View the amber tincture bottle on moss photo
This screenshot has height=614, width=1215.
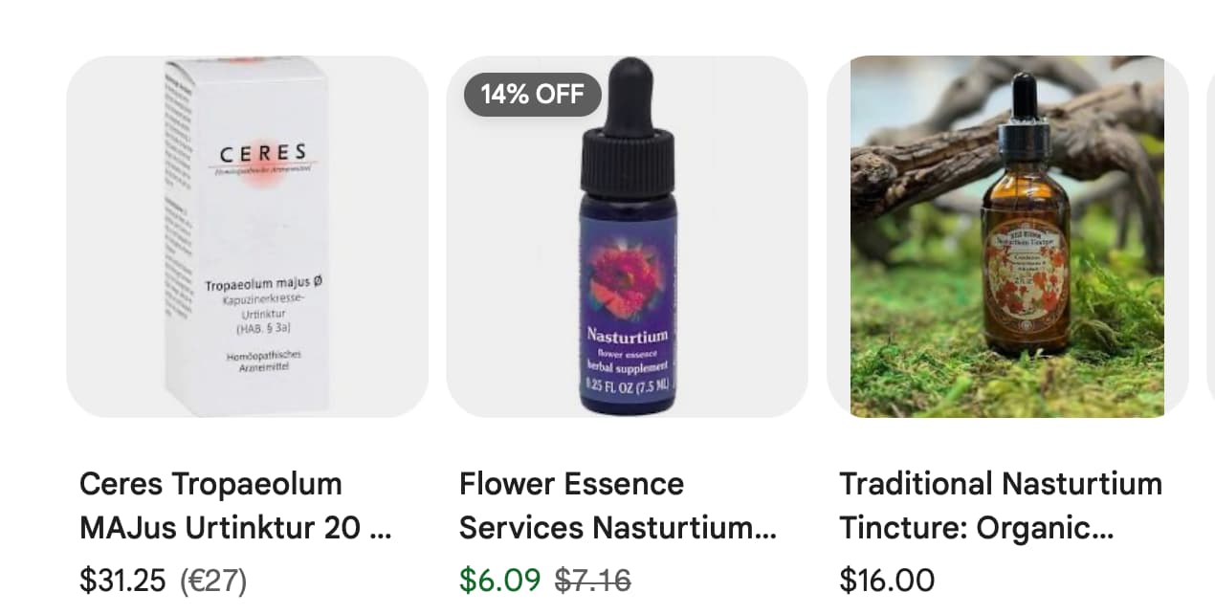(1006, 236)
